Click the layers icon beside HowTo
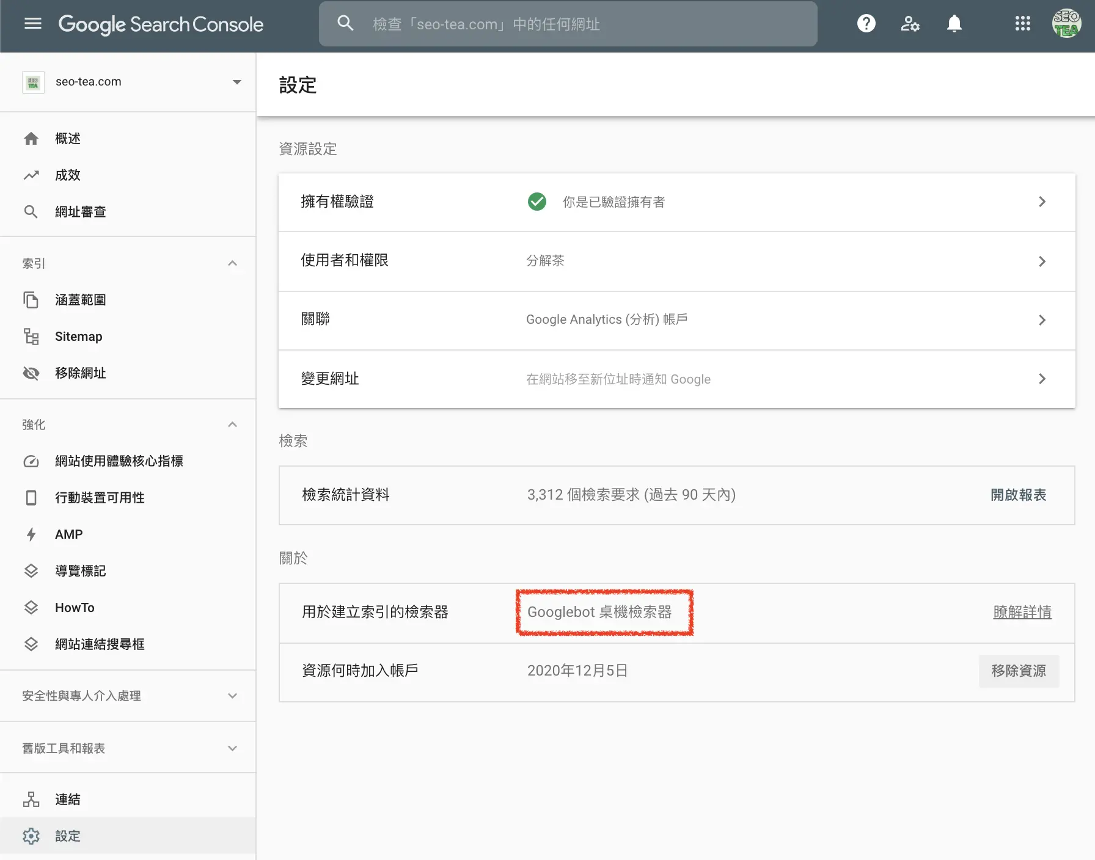The height and width of the screenshot is (860, 1095). coord(31,608)
